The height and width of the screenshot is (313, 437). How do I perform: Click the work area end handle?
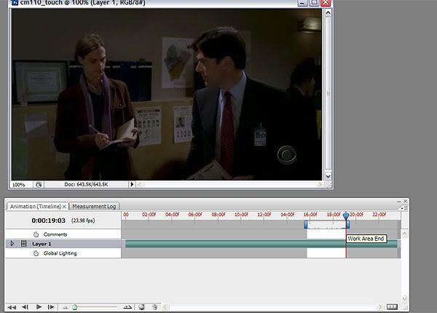348,224
